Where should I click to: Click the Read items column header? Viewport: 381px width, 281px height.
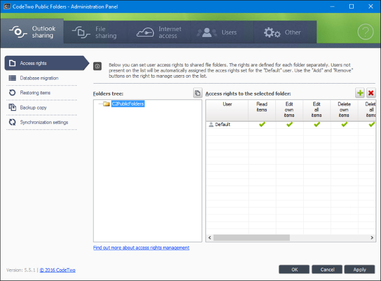tap(262, 110)
